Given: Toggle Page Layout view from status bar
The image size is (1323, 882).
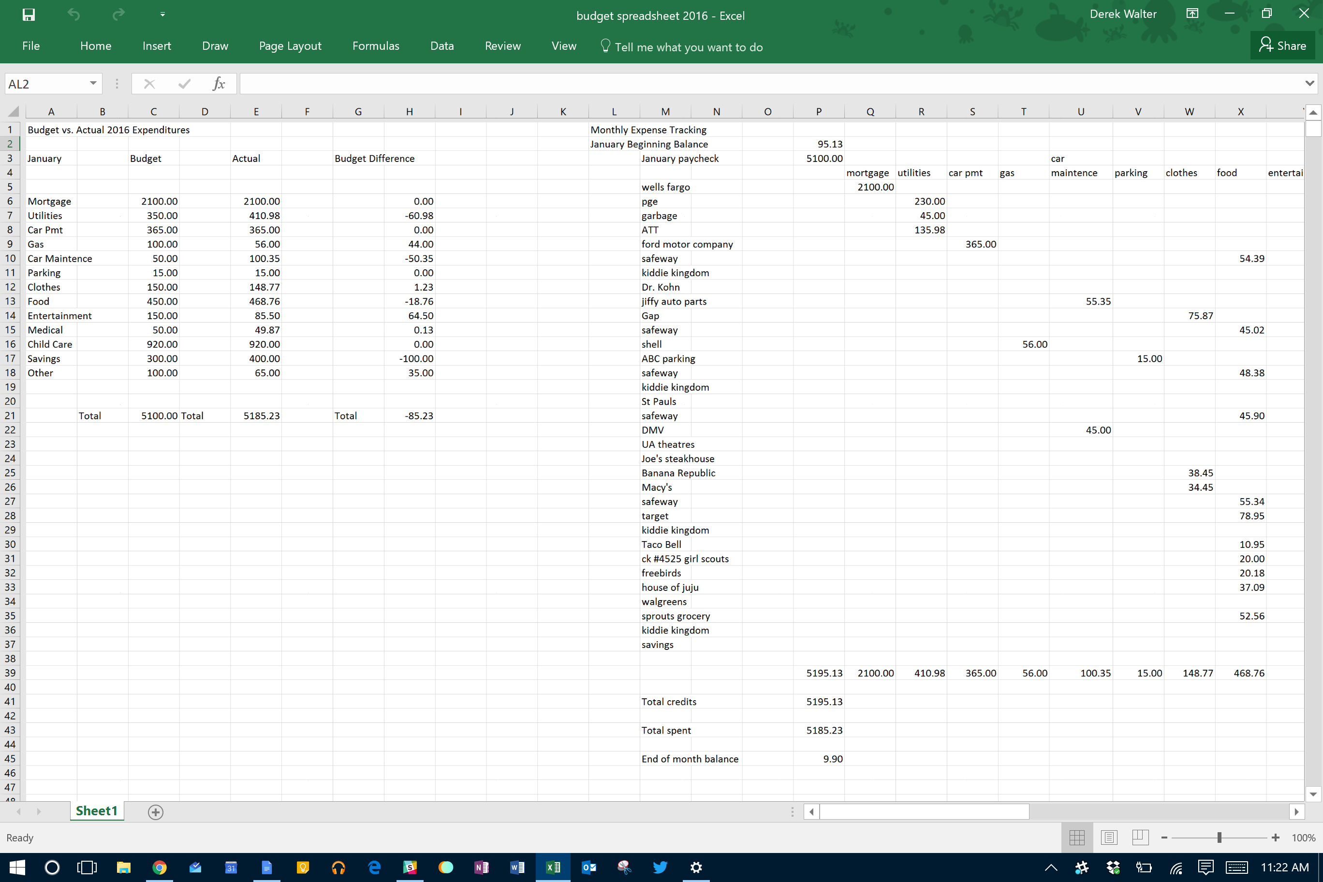Looking at the screenshot, I should tap(1109, 838).
